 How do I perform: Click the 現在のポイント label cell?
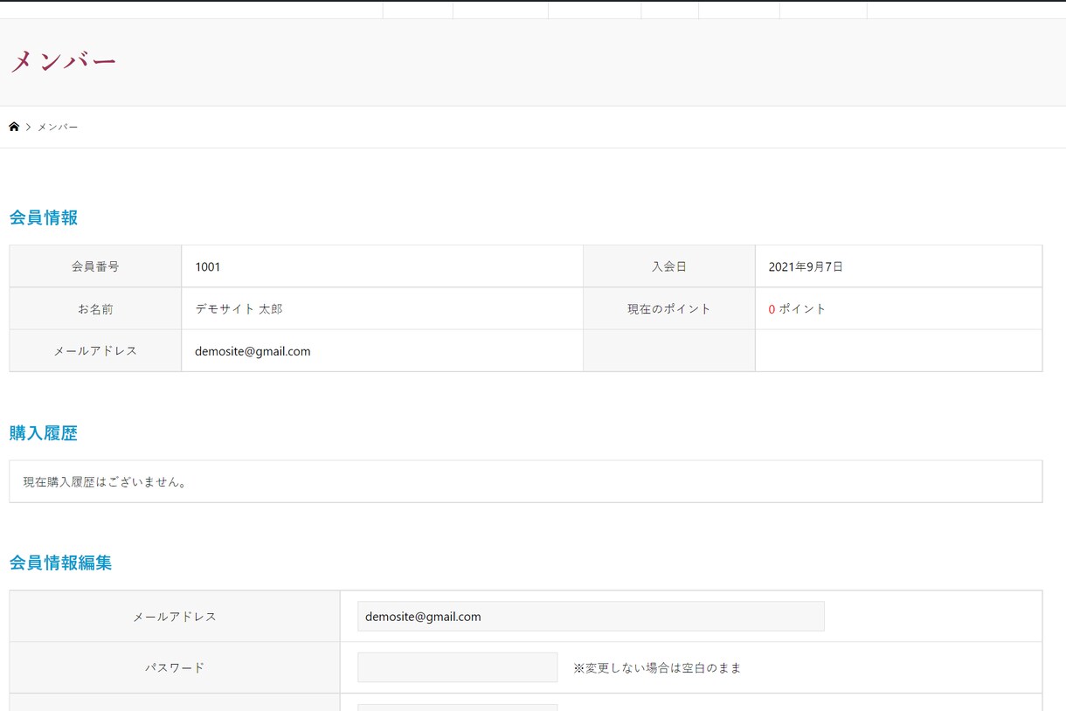tap(669, 308)
